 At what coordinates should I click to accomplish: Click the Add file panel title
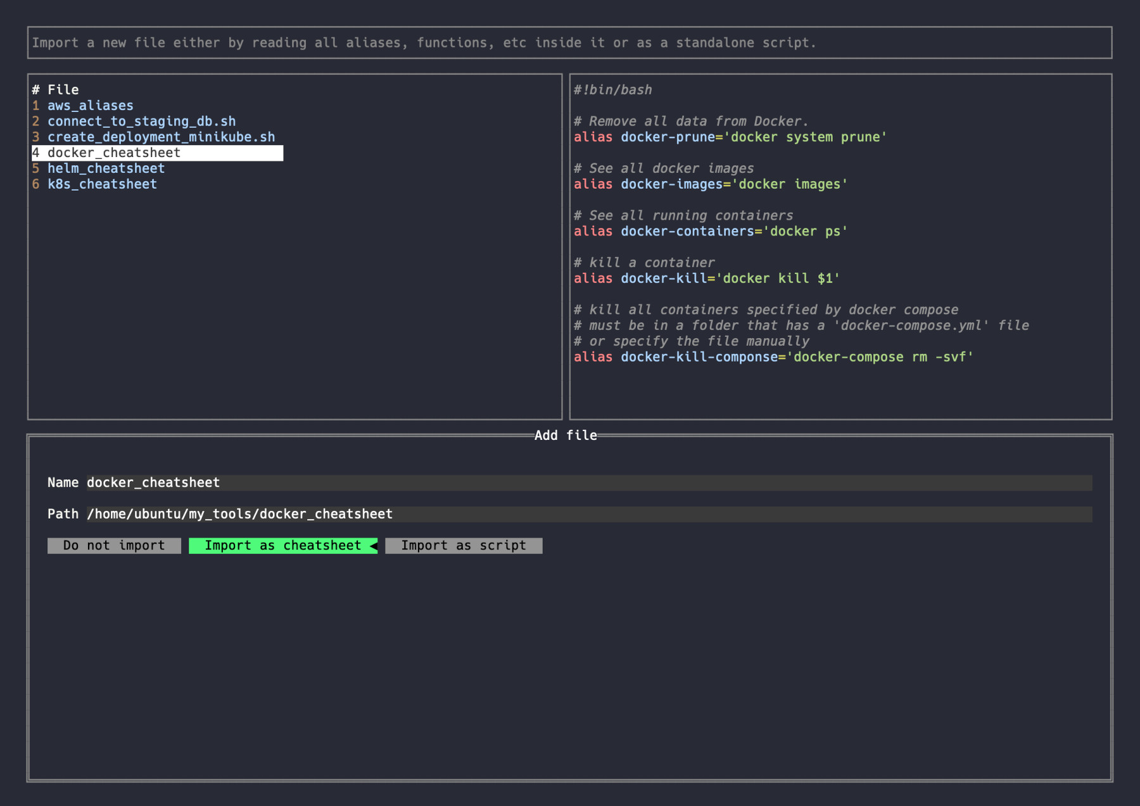[x=565, y=436]
